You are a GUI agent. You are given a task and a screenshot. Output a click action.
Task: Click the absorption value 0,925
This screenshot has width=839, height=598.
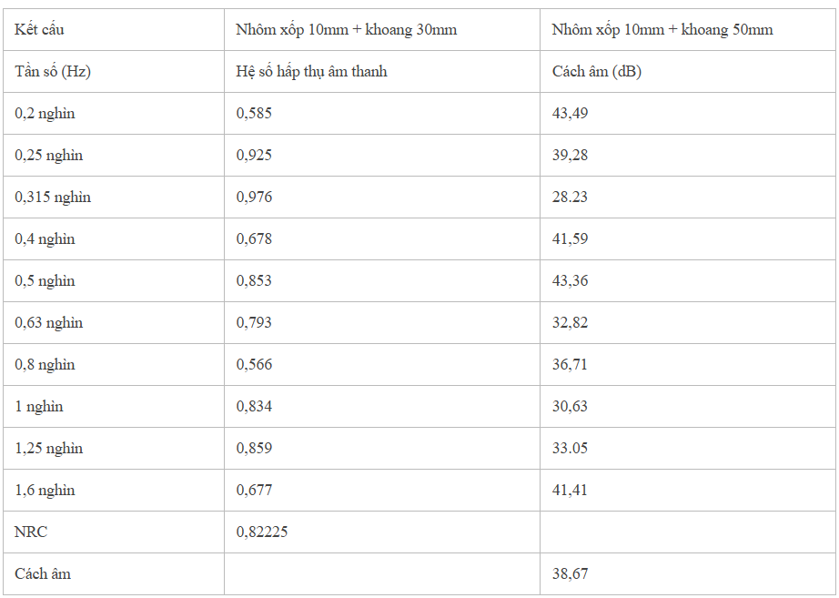pos(254,156)
